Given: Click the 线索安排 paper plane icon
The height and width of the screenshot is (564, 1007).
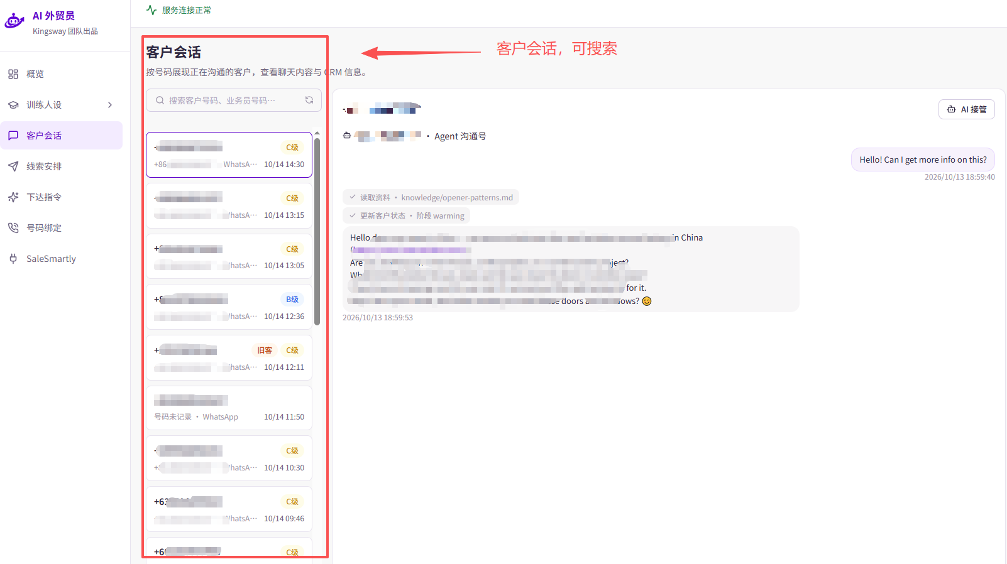Looking at the screenshot, I should click(x=13, y=166).
